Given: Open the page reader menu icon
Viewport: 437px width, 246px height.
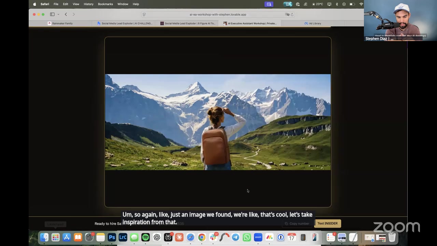Looking at the screenshot, I should click(x=144, y=14).
